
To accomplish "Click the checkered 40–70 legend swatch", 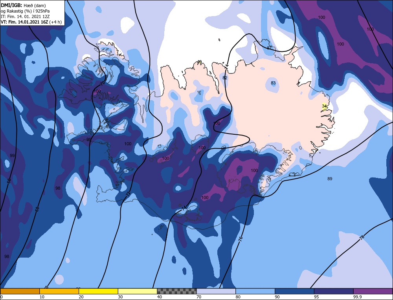I will point(177,291).
